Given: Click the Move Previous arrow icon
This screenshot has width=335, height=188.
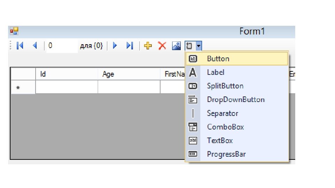Looking at the screenshot, I should click(35, 46).
